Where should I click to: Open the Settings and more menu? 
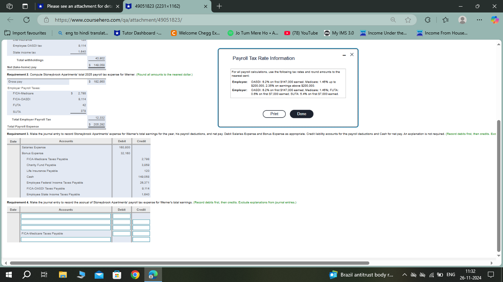[x=479, y=20]
